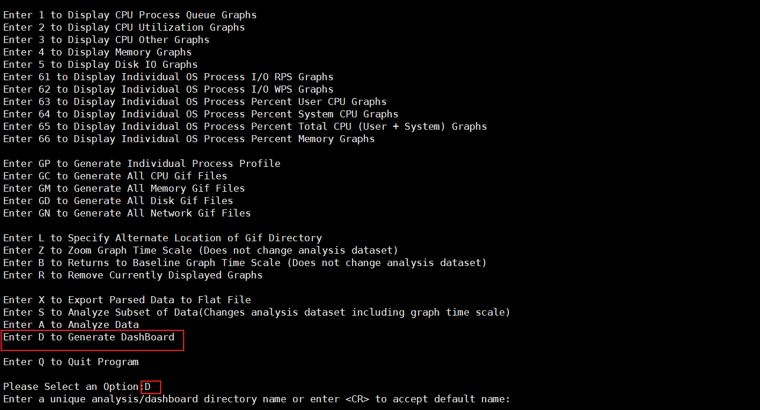760x410 pixels.
Task: Click the typed 'D' after Select an Option
Action: point(148,387)
